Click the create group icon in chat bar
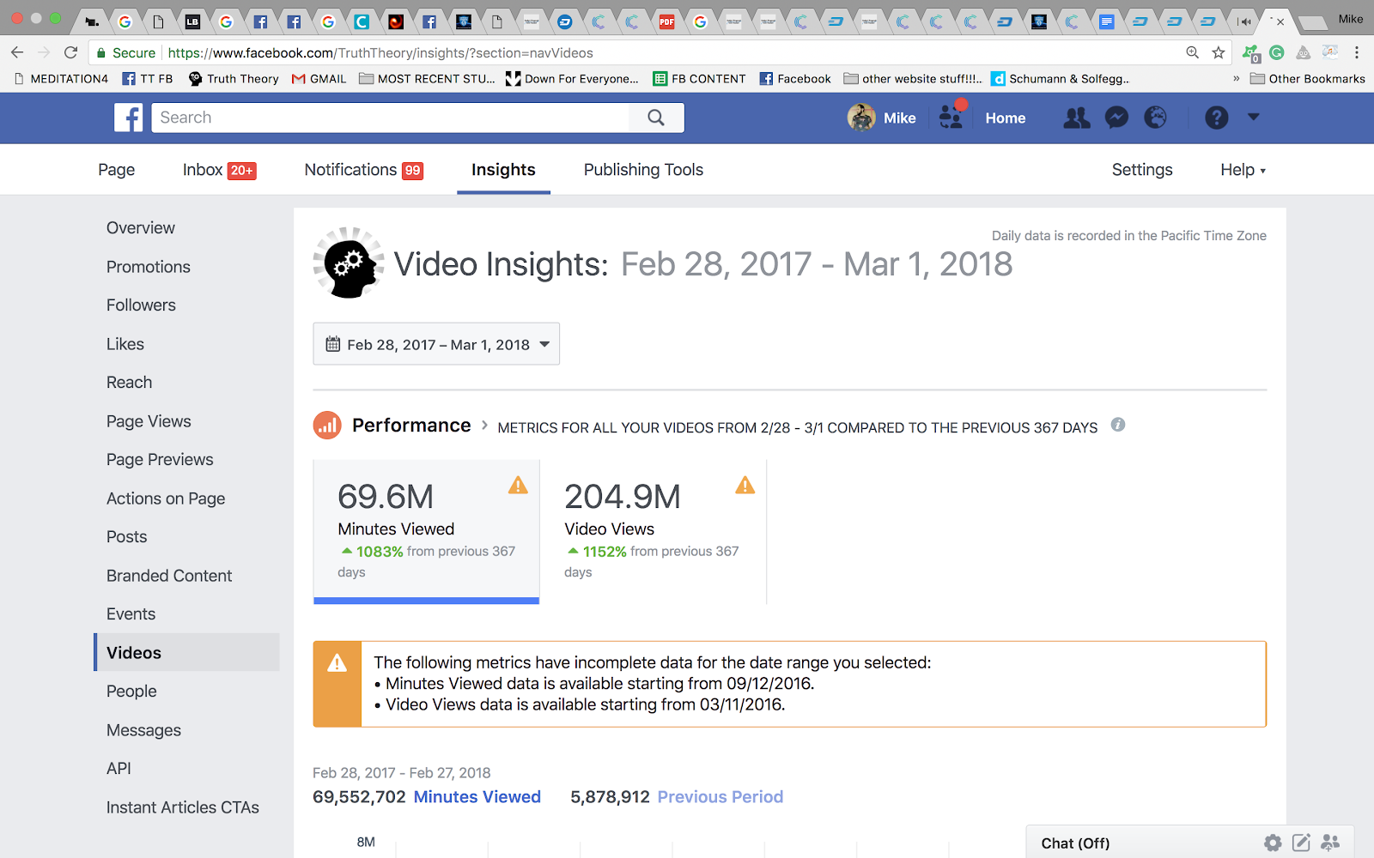 pyautogui.click(x=1330, y=843)
